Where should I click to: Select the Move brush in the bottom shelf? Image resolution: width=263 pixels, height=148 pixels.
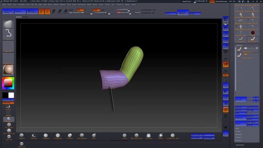tap(94, 136)
